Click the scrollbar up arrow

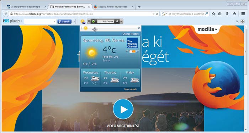point(245,27)
